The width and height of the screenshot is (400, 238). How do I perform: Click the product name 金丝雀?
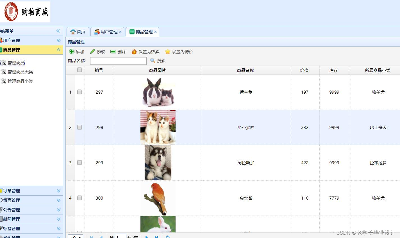[x=246, y=198]
